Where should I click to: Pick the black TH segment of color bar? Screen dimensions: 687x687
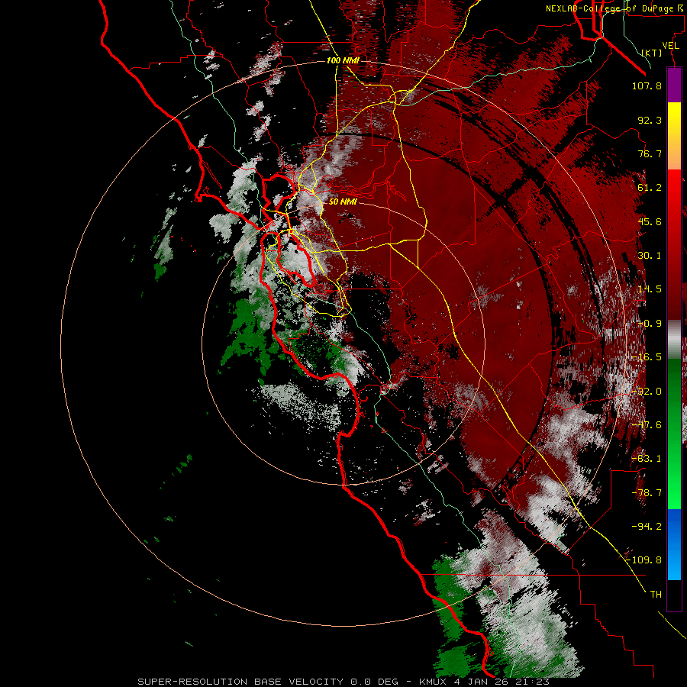click(674, 595)
